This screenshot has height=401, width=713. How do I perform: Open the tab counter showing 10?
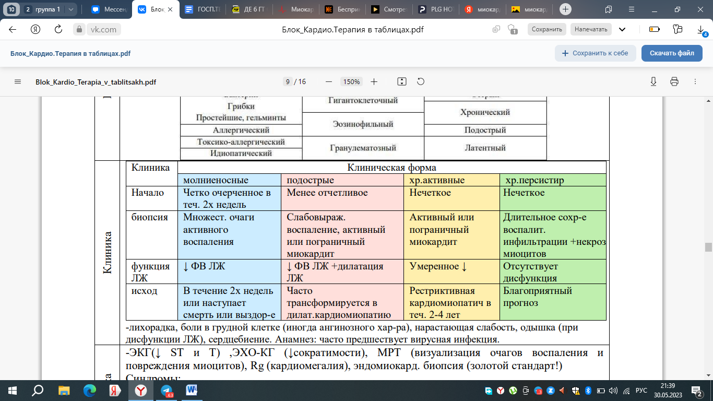(11, 9)
